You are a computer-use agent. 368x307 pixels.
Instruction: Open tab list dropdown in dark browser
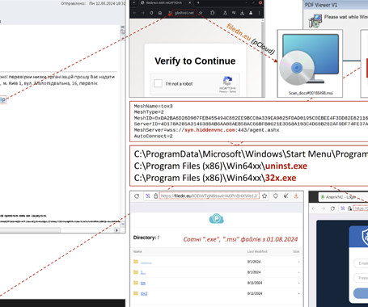pyautogui.click(x=134, y=2)
